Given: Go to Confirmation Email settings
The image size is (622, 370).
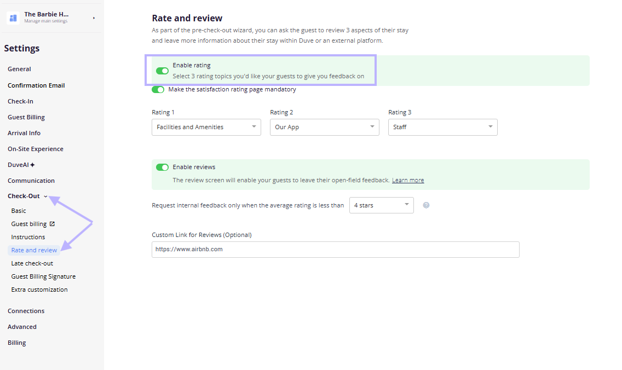Looking at the screenshot, I should 36,85.
